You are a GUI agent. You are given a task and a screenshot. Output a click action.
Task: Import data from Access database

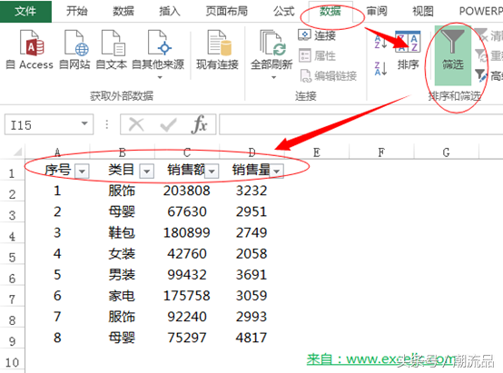coord(30,50)
